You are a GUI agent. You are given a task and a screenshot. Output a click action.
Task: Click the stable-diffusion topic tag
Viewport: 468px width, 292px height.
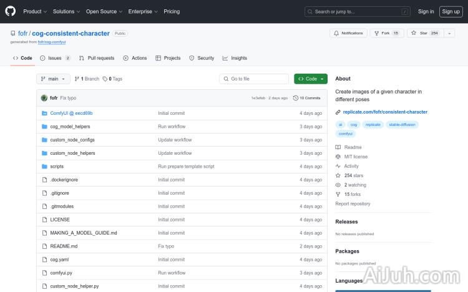401,125
